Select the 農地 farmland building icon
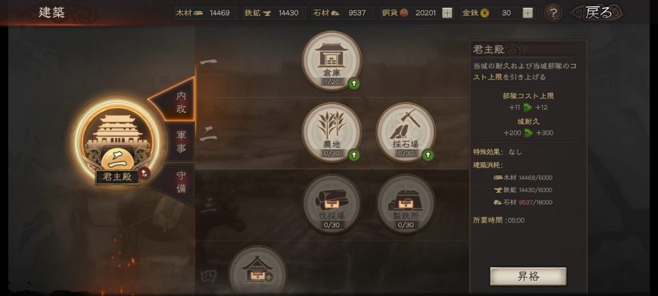The width and height of the screenshot is (658, 296). tap(332, 132)
